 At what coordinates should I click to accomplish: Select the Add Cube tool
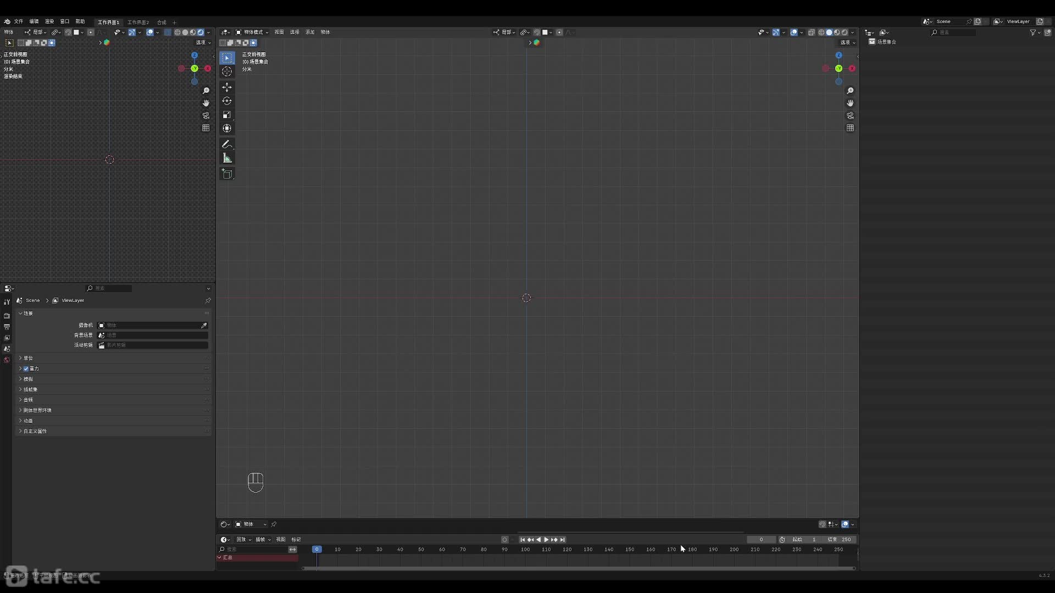227,174
